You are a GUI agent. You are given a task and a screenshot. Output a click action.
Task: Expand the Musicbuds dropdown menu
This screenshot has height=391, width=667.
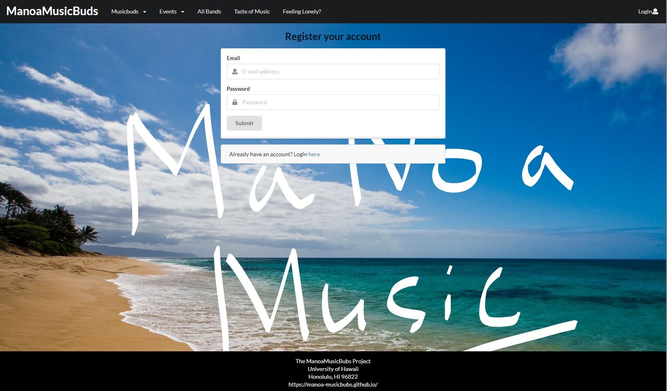pos(129,11)
